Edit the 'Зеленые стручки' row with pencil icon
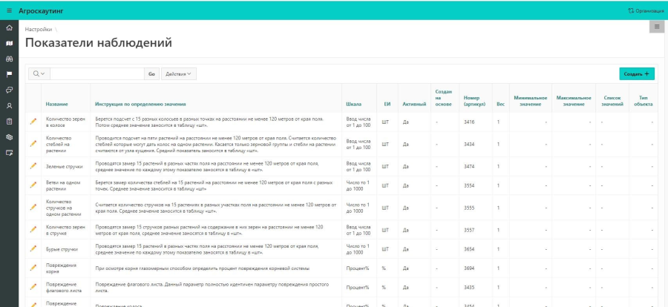The width and height of the screenshot is (668, 307). pos(33,166)
